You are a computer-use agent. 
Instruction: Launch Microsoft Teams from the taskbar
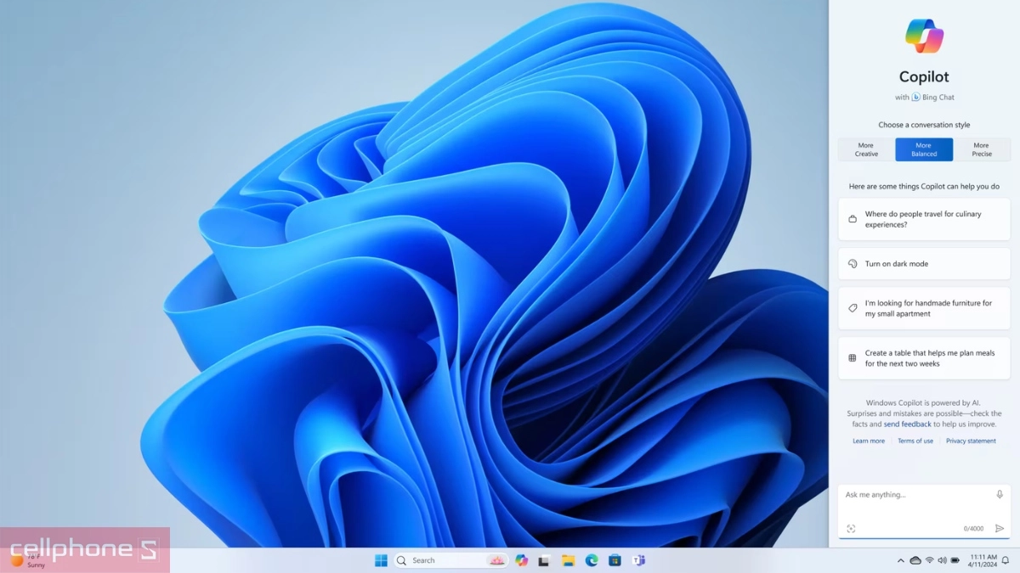637,560
